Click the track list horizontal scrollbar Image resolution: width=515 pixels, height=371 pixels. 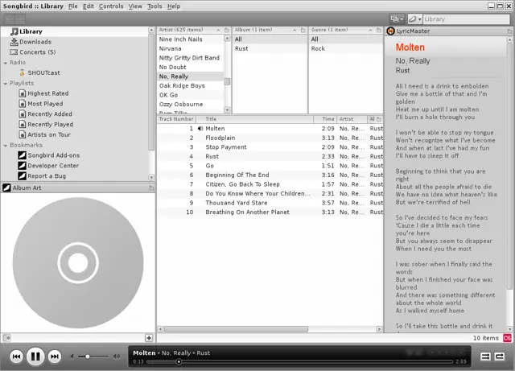[x=236, y=329]
